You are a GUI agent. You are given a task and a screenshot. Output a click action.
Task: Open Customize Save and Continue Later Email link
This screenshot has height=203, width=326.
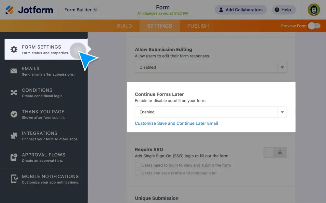[176, 123]
